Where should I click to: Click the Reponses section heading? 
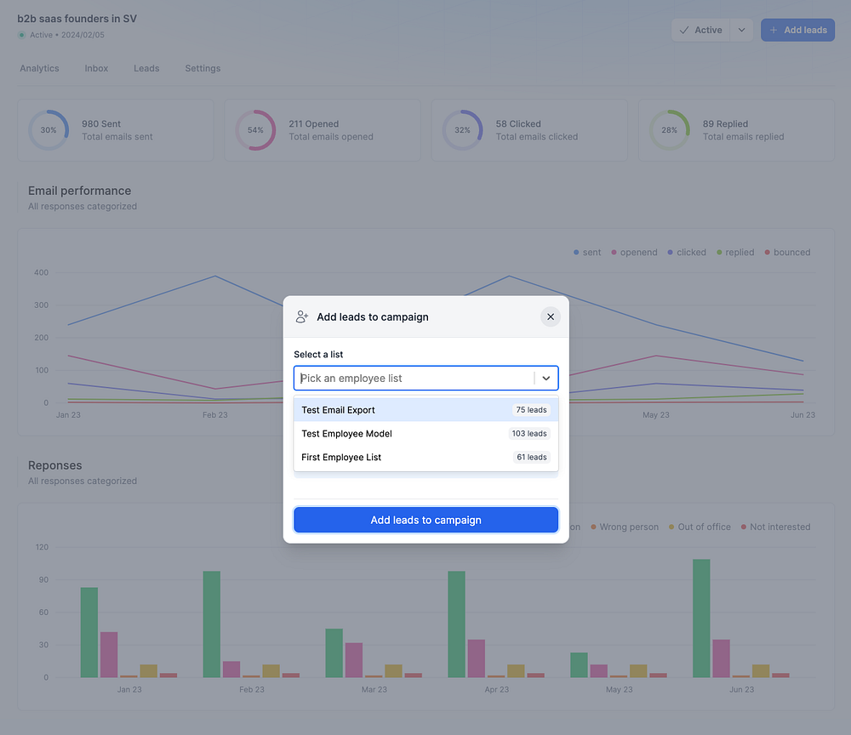point(54,465)
